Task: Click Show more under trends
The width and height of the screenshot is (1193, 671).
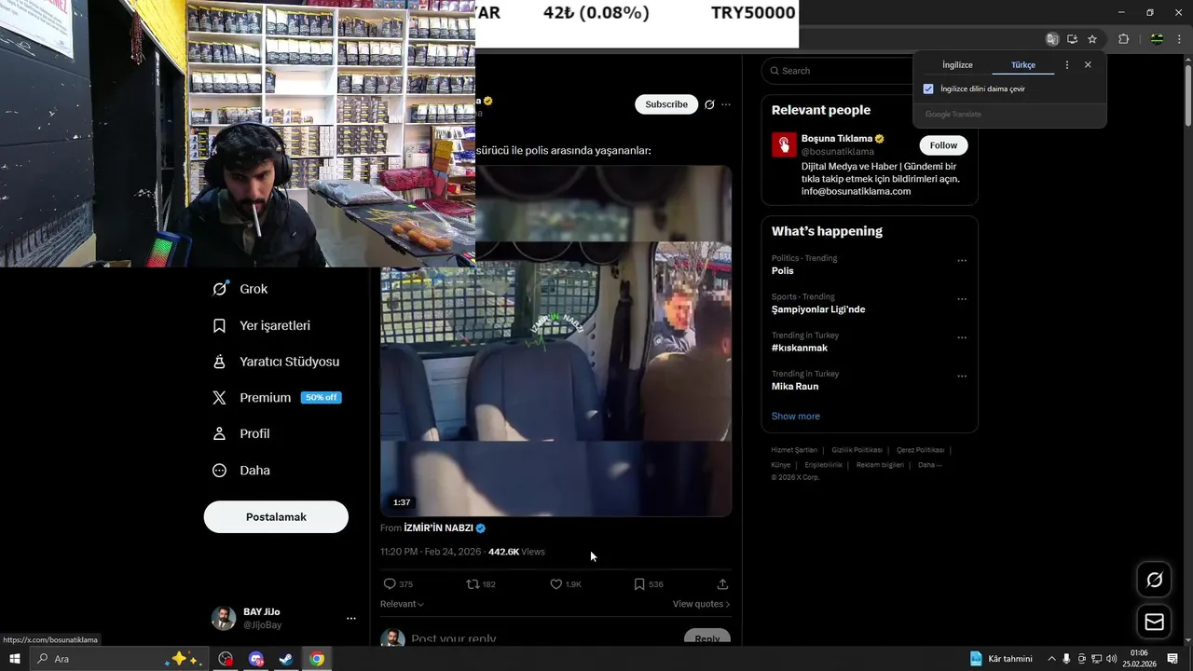Action: pyautogui.click(x=796, y=417)
